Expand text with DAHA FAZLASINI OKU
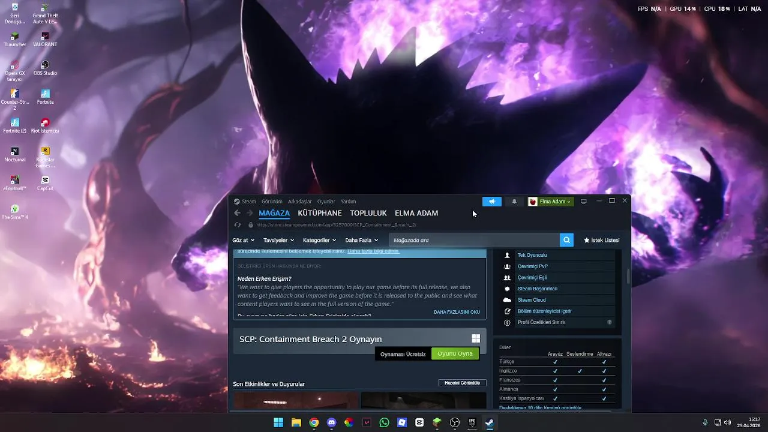Viewport: 768px width, 432px height. point(457,312)
